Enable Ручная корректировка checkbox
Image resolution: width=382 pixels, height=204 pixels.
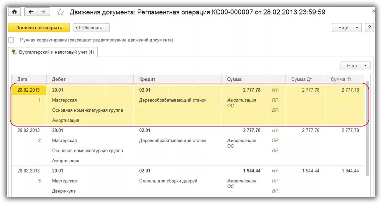[x=11, y=40]
